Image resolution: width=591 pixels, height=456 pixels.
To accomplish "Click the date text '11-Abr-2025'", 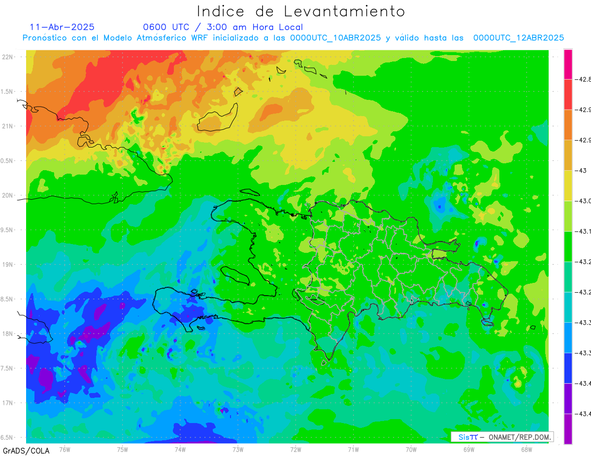I will tap(62, 27).
